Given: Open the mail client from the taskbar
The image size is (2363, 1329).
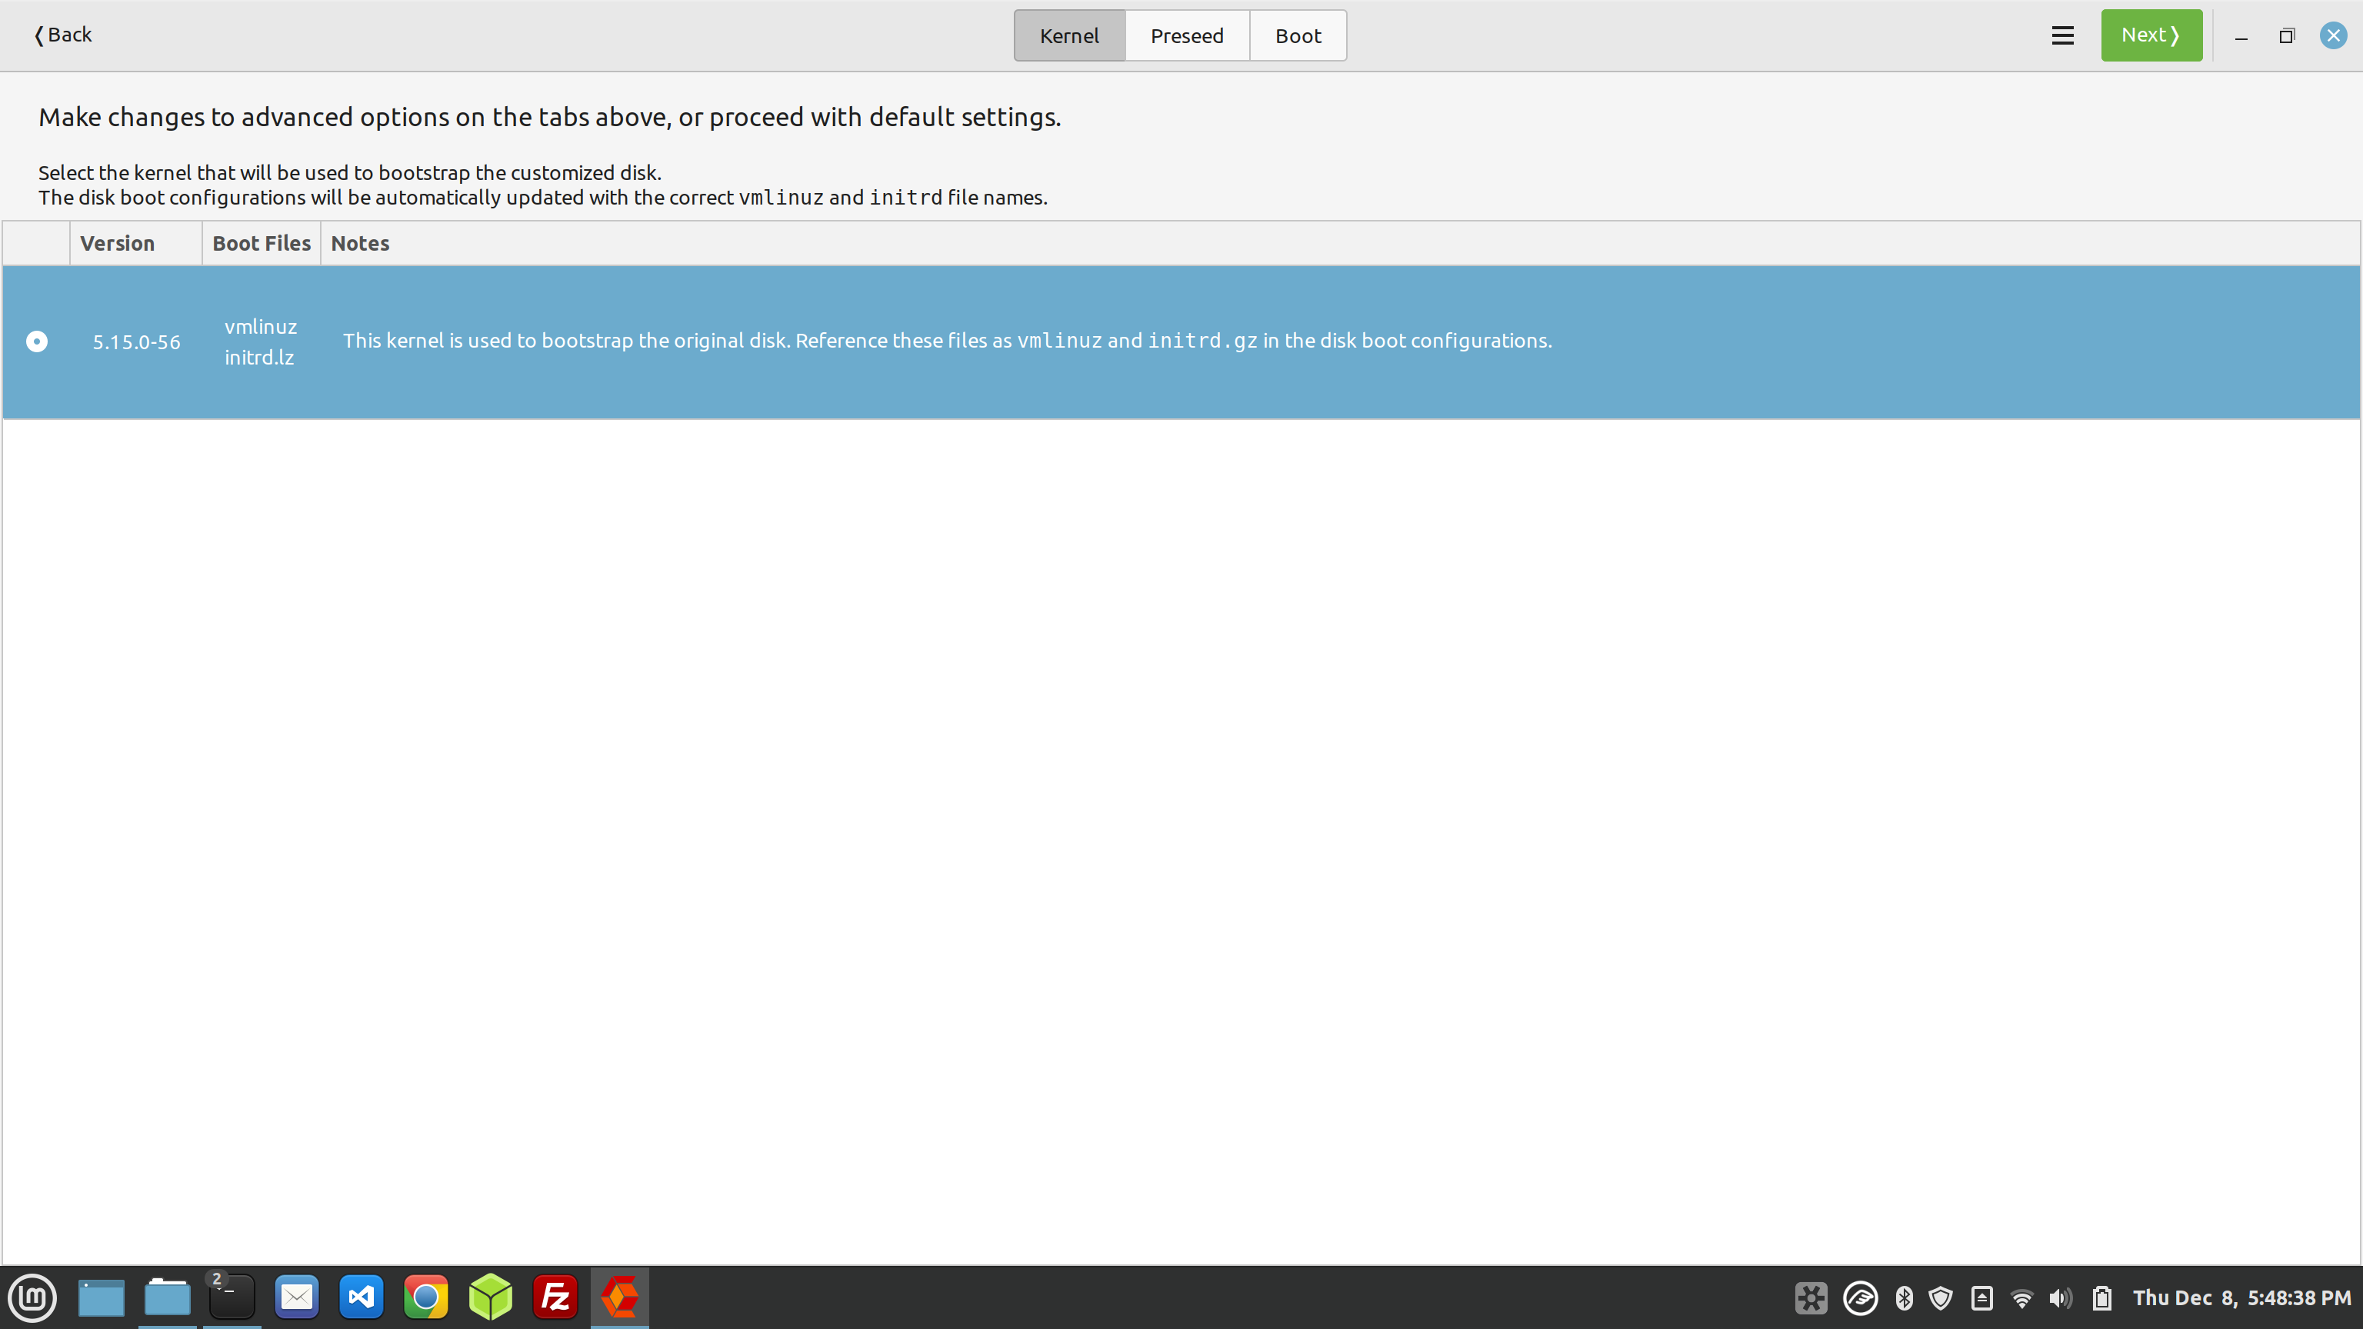Looking at the screenshot, I should (x=296, y=1297).
